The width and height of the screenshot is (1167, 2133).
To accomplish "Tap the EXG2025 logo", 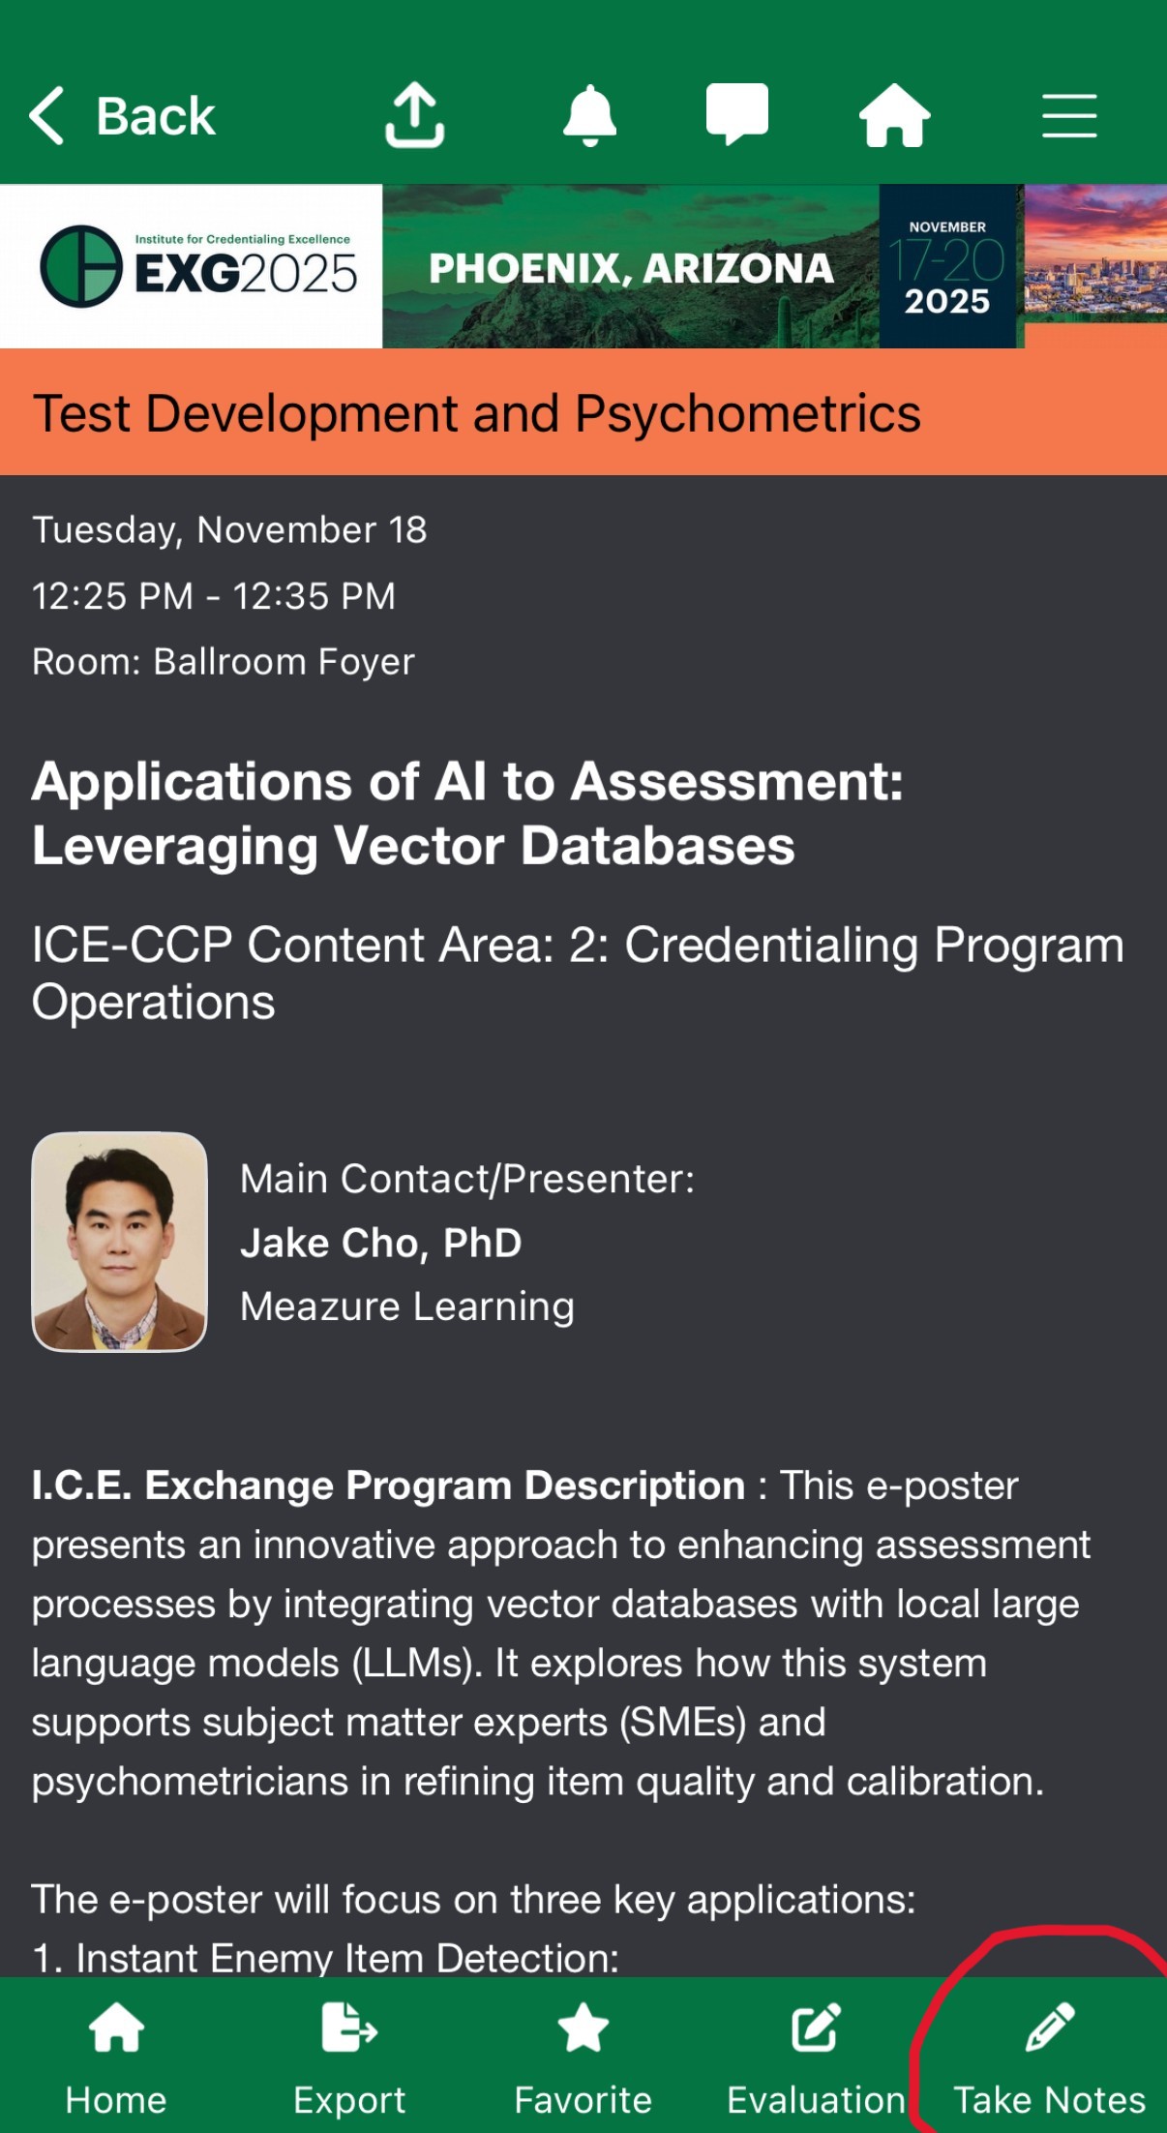I will pos(198,267).
